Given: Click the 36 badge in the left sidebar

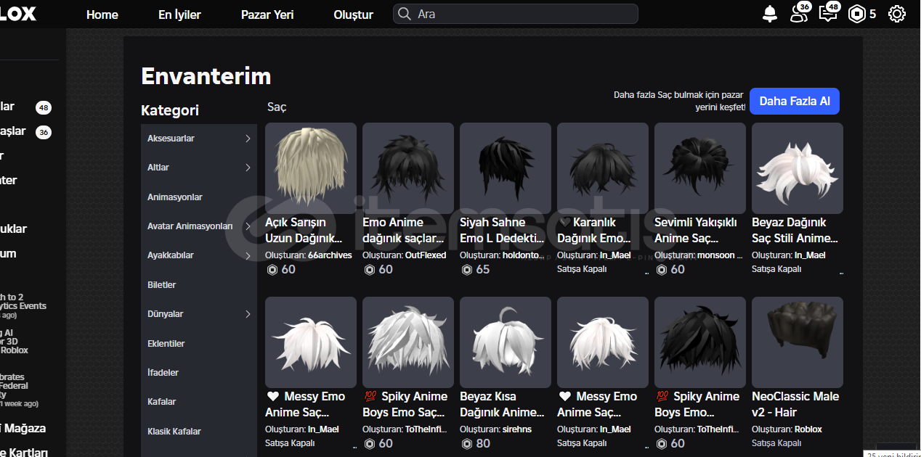Looking at the screenshot, I should (44, 132).
